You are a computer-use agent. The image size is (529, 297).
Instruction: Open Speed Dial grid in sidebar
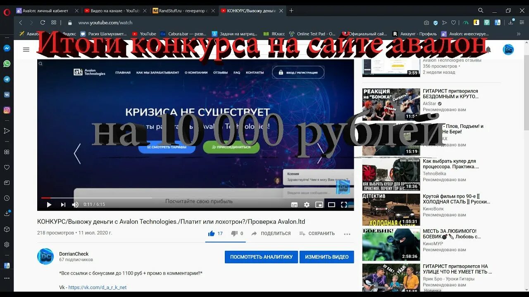click(x=7, y=152)
